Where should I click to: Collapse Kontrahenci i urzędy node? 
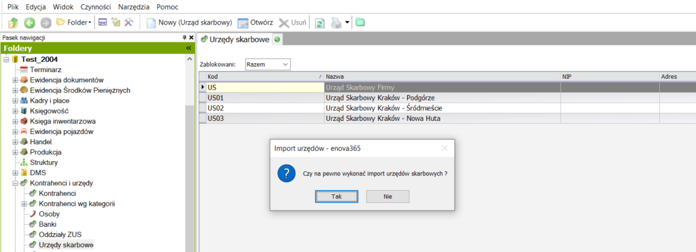click(x=15, y=183)
